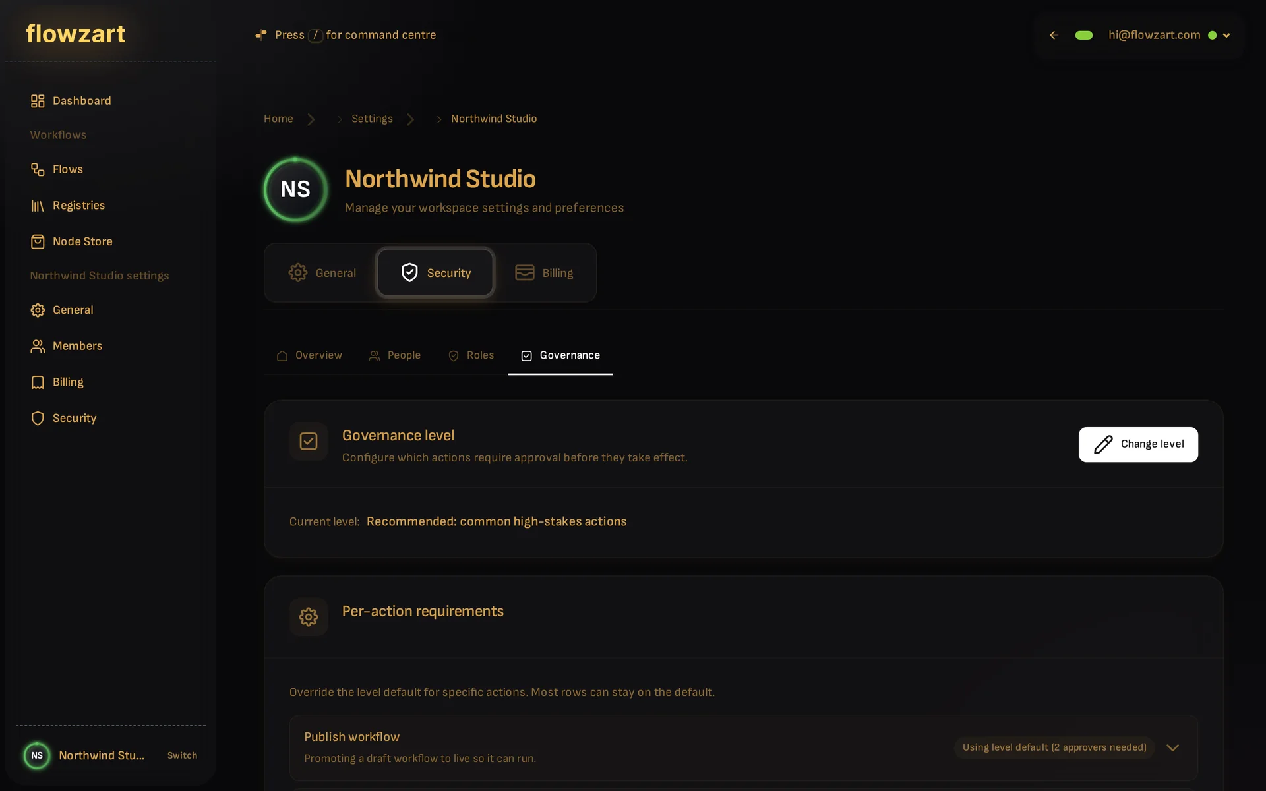Click the Governance level checkbox icon

click(309, 441)
